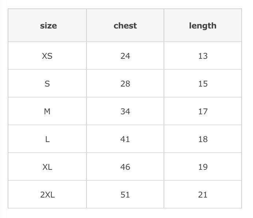Screen dimensions: 253x218
Task: Click chest value 46 in XL row
Action: pos(125,167)
